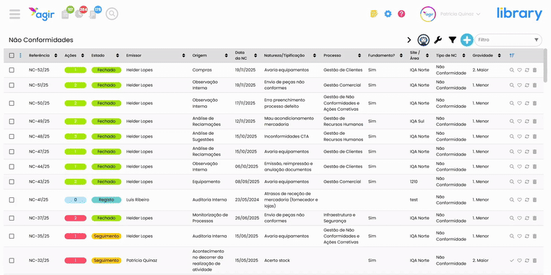Open the chart icon with red badge
The width and height of the screenshot is (551, 275).
(x=79, y=14)
